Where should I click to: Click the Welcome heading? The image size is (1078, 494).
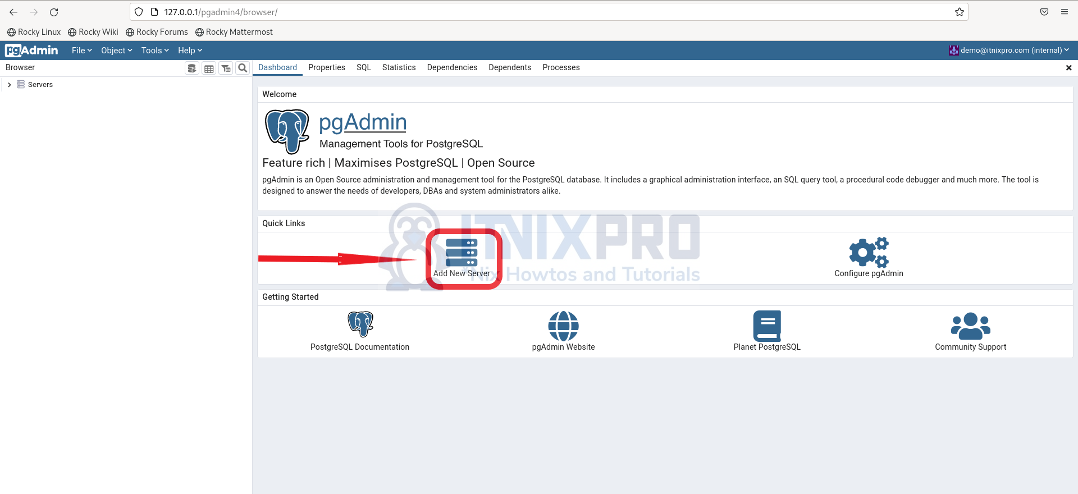[279, 94]
